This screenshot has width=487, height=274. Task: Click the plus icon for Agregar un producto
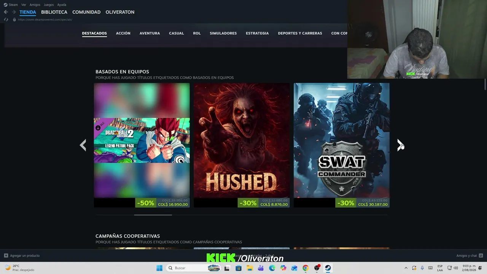pyautogui.click(x=6, y=256)
